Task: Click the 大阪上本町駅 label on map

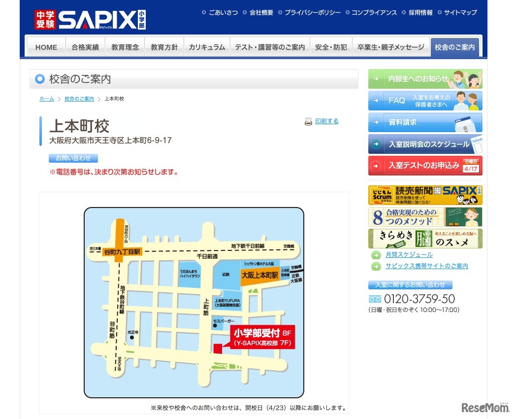Action: coord(260,275)
